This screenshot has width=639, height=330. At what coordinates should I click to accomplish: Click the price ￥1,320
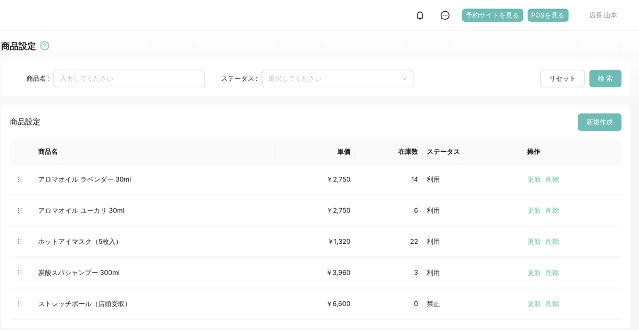pos(339,242)
